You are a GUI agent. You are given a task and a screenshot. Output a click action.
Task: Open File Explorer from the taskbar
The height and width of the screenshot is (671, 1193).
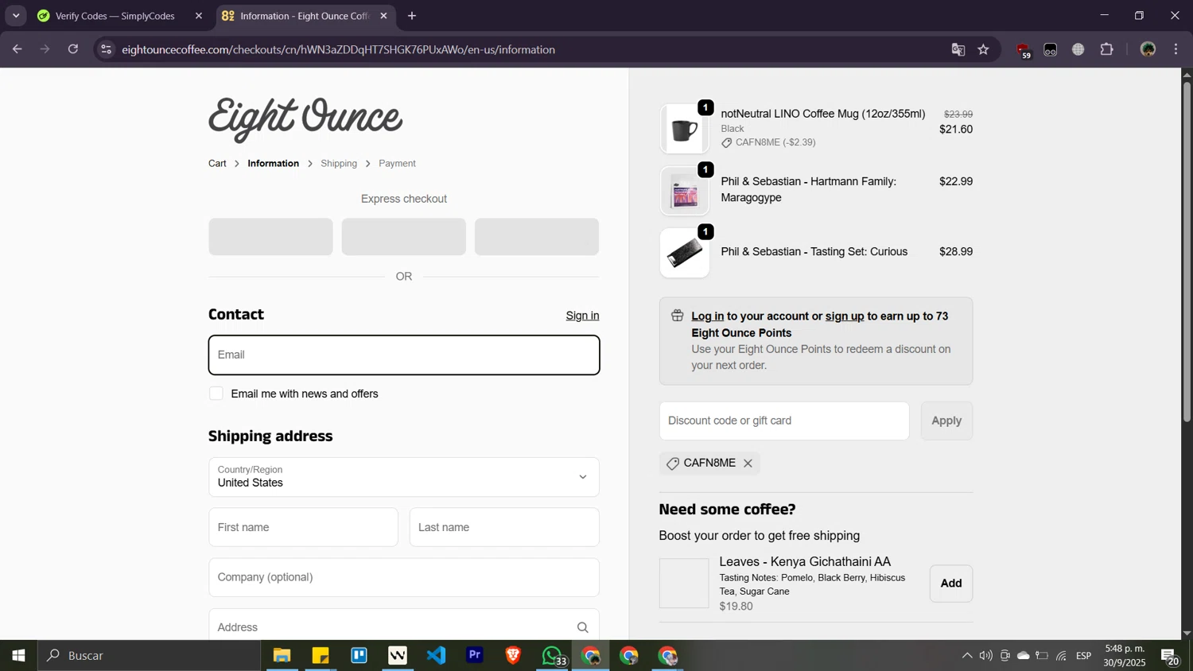282,655
